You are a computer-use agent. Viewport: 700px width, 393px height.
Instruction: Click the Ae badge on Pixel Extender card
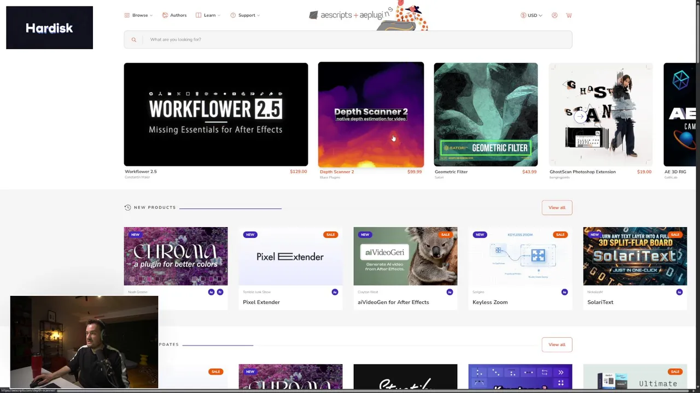click(x=335, y=292)
